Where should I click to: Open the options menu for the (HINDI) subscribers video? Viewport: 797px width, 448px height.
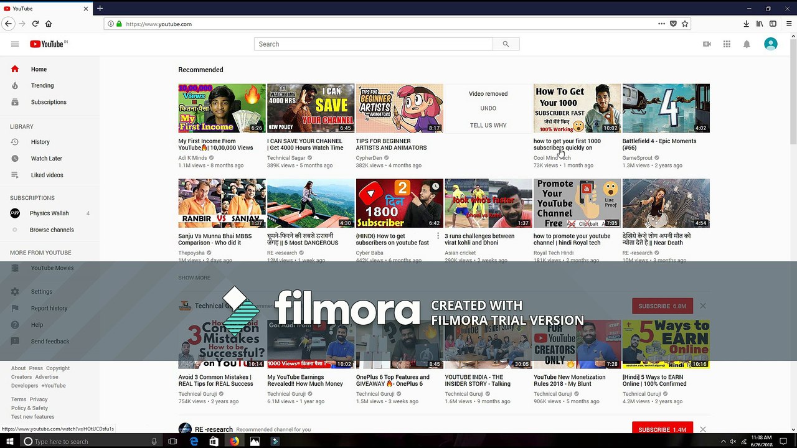click(438, 236)
